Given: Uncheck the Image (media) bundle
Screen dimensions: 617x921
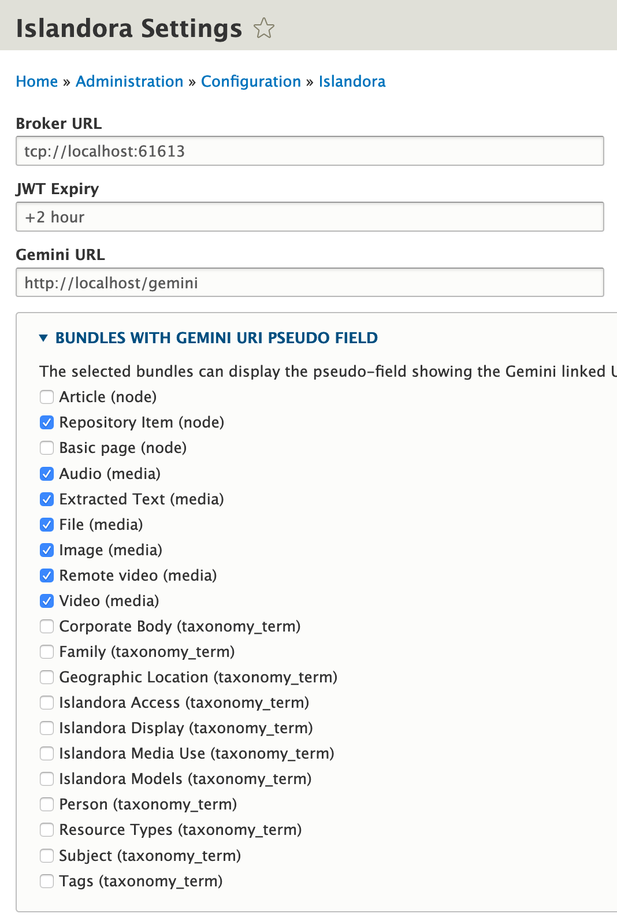Looking at the screenshot, I should (x=46, y=550).
